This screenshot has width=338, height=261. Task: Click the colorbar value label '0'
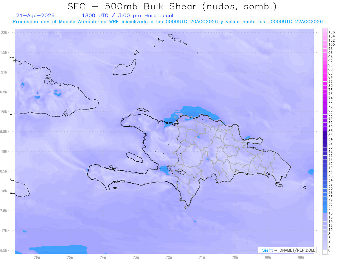329,250
